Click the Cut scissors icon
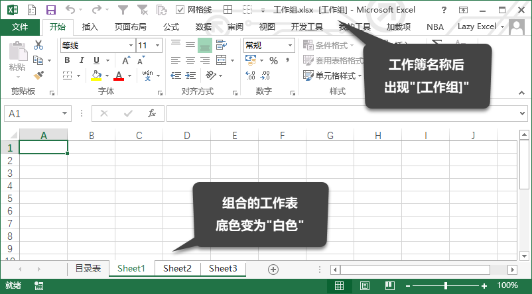The image size is (532, 294). pos(38,45)
